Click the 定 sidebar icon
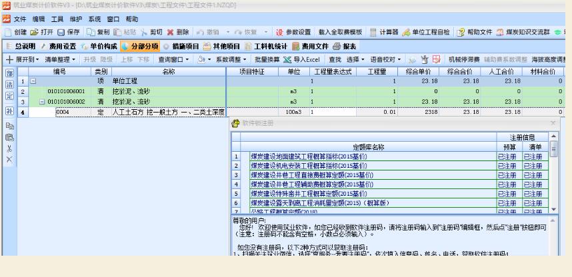This screenshot has width=572, height=277. pos(9,97)
